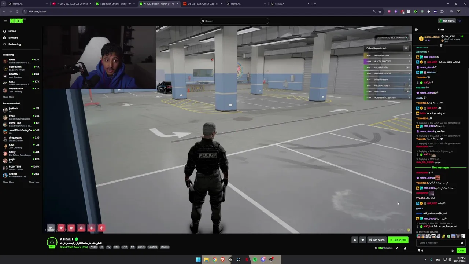The height and width of the screenshot is (264, 469).
Task: Follow channel with heart button
Action: pos(362,240)
